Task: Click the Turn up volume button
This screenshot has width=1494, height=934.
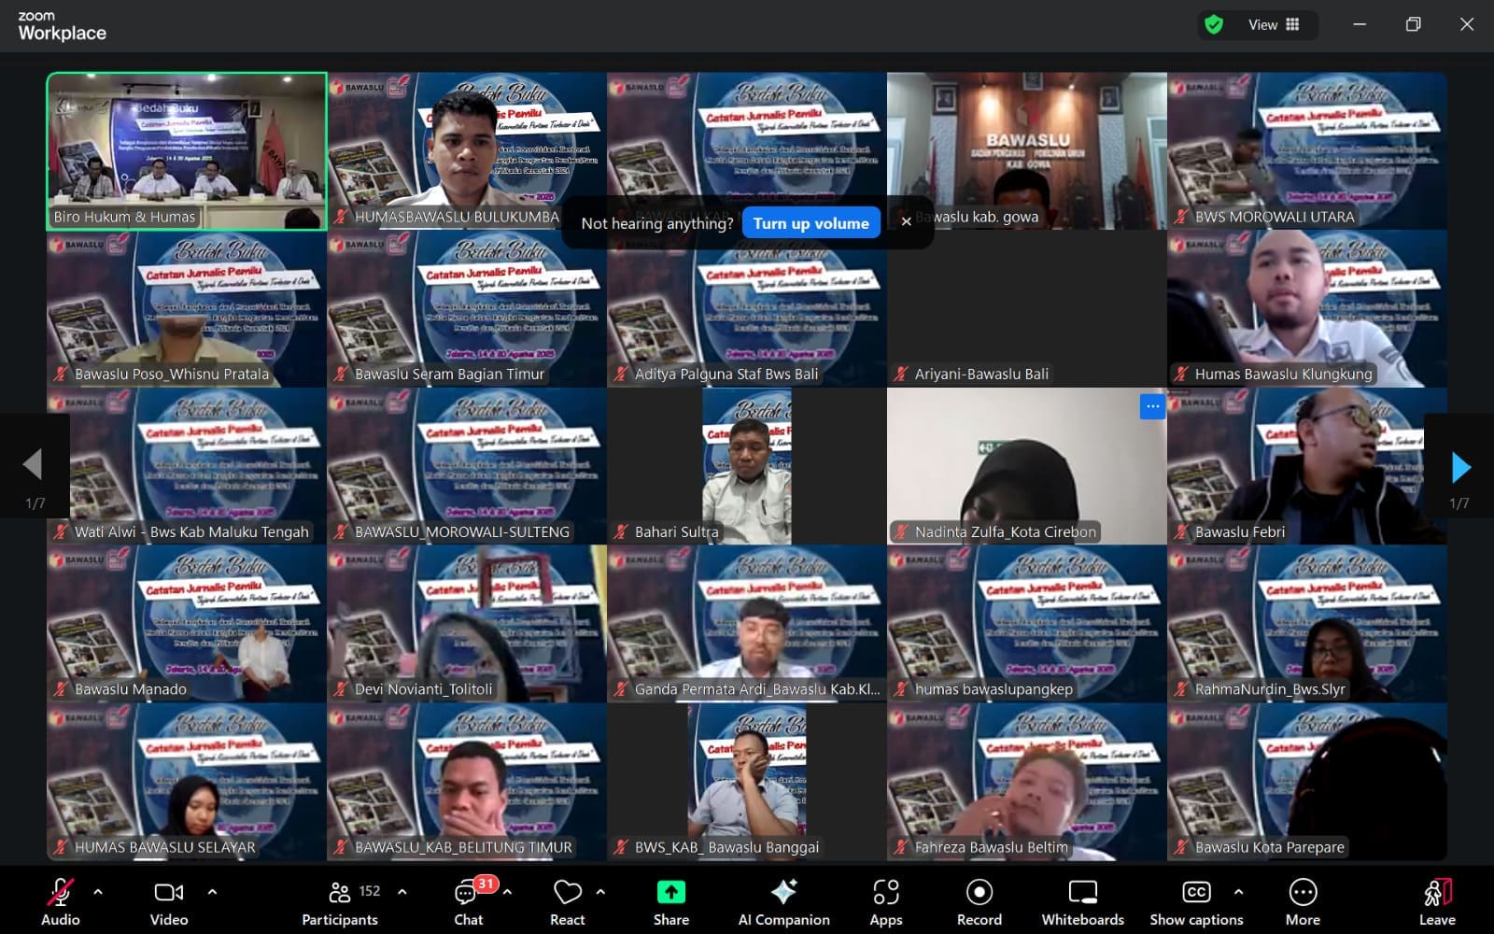Action: pos(810,223)
